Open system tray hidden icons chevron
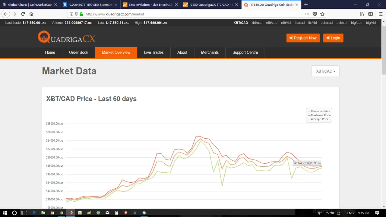Screen dimensions: 386x217 (x=327, y=213)
